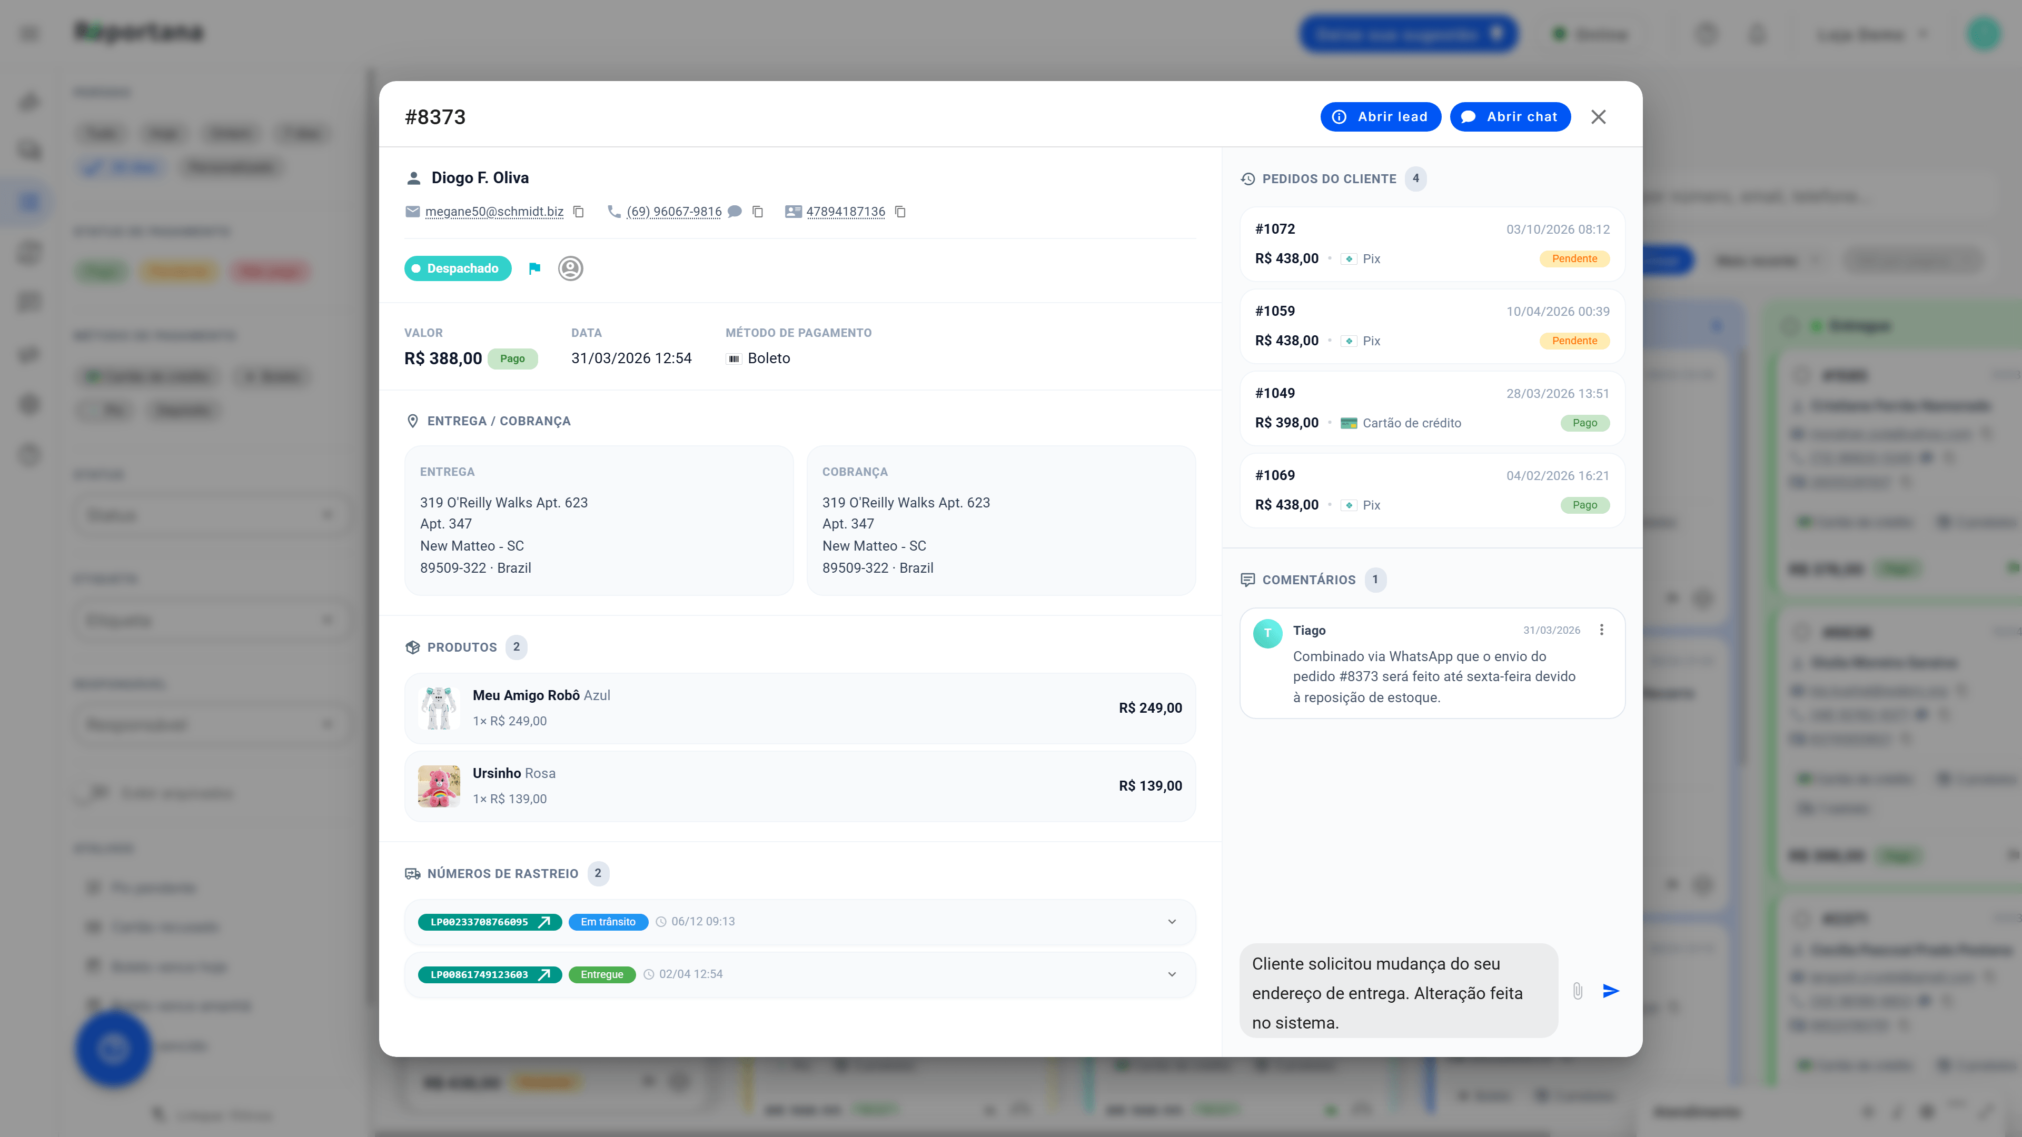Click the email megane50@schmidt.biz link
This screenshot has width=2022, height=1137.
click(x=494, y=212)
